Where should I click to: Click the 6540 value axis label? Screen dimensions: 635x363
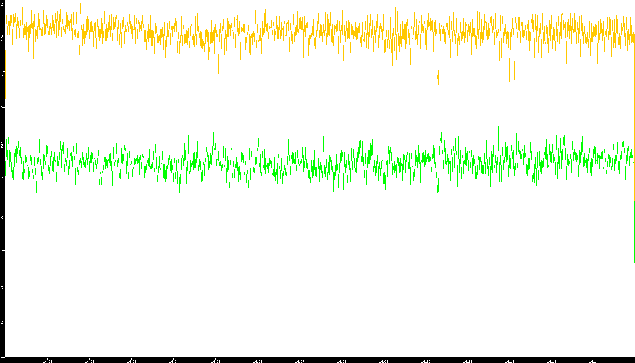click(x=2, y=73)
